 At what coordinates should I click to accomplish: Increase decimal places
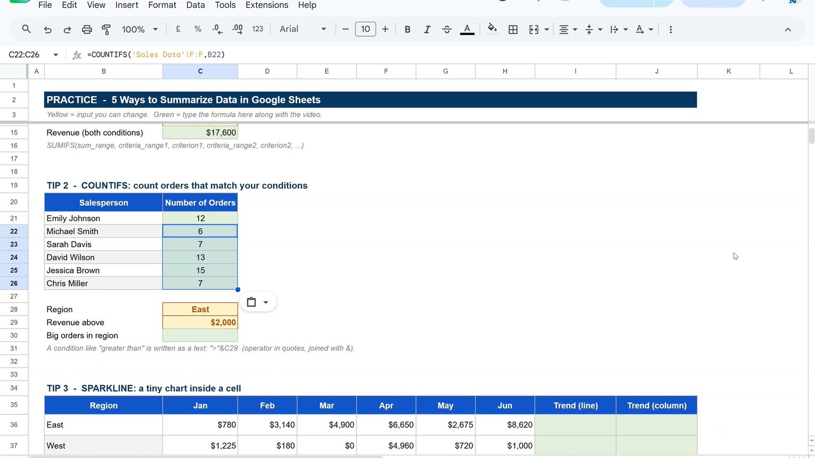click(237, 29)
